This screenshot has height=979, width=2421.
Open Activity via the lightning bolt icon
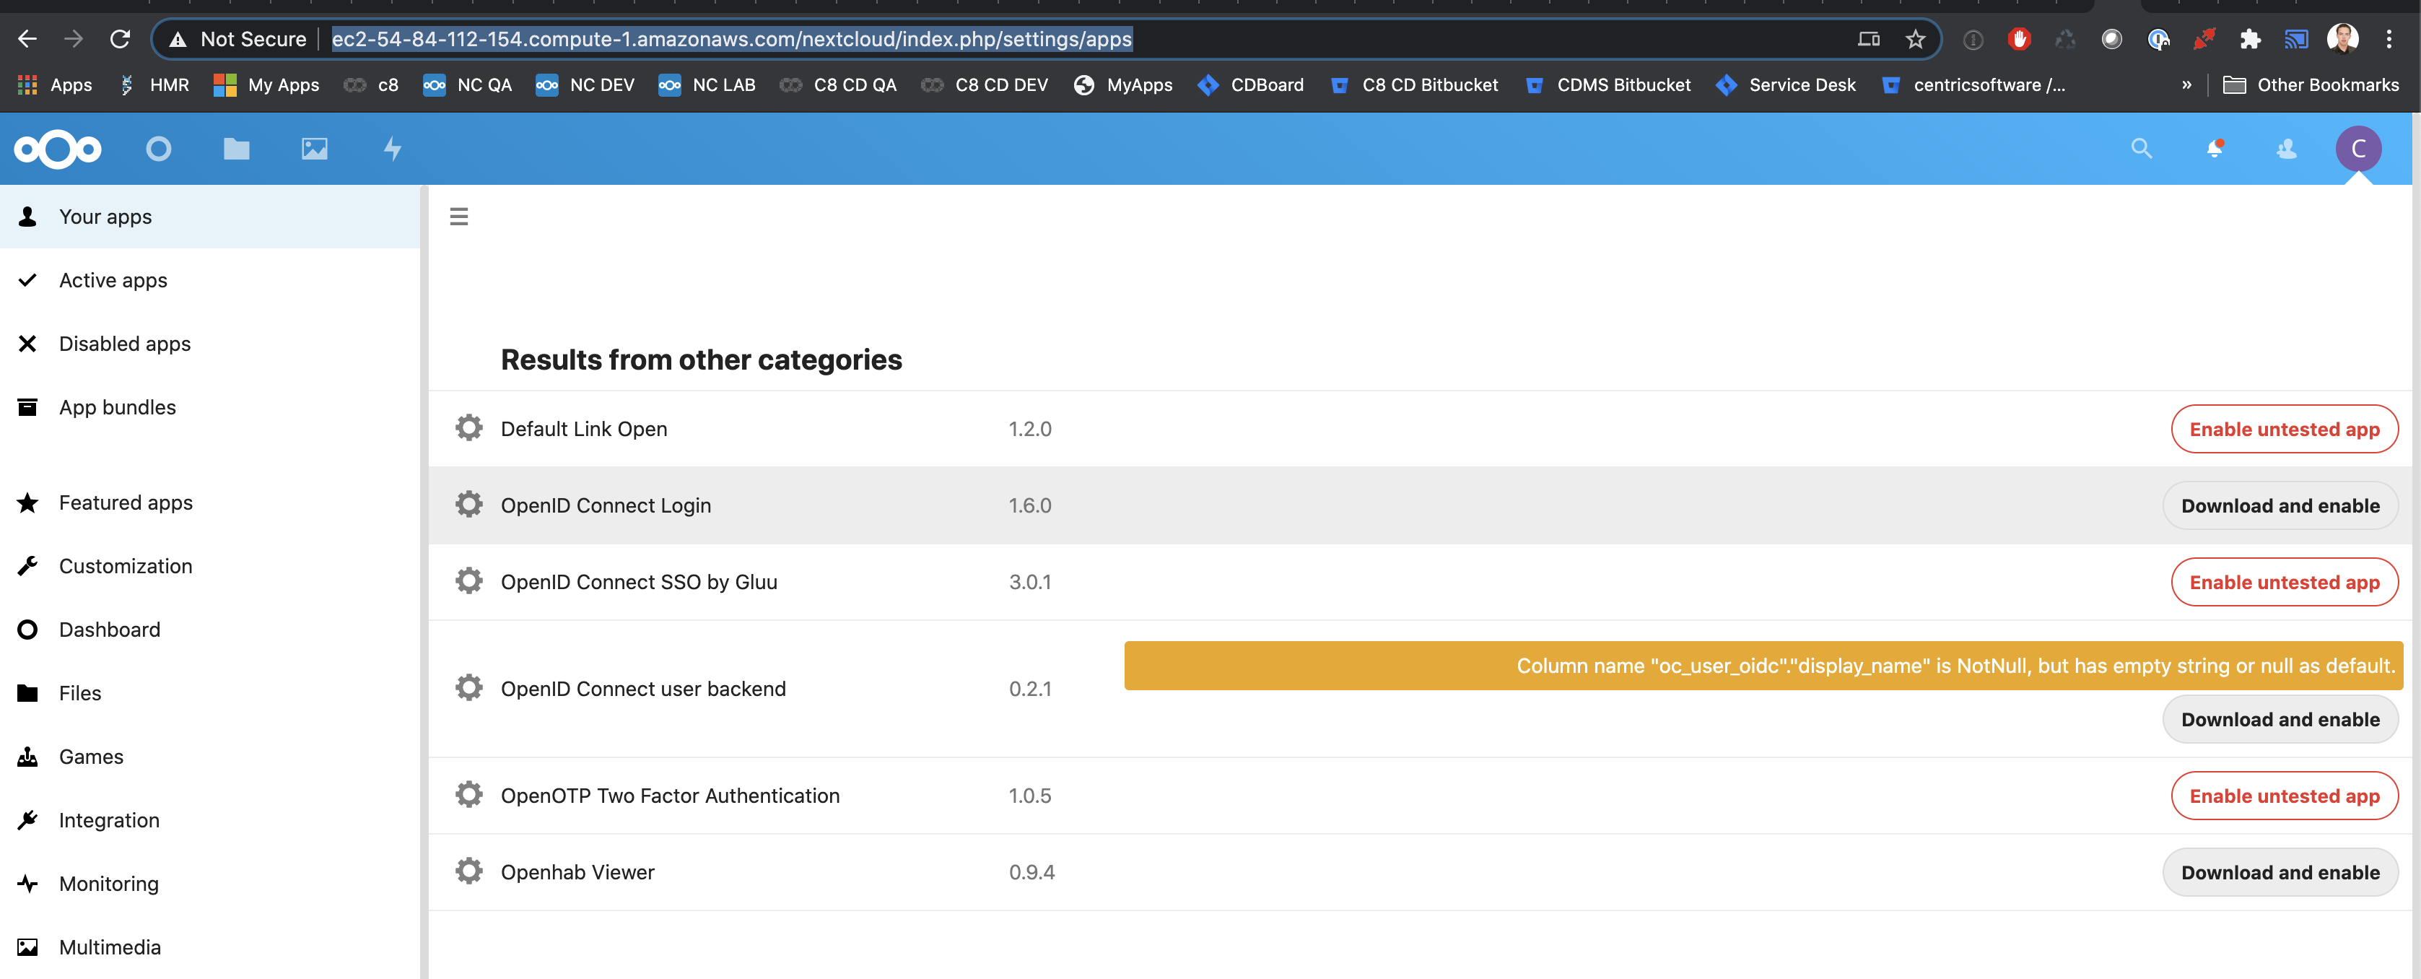(x=393, y=149)
